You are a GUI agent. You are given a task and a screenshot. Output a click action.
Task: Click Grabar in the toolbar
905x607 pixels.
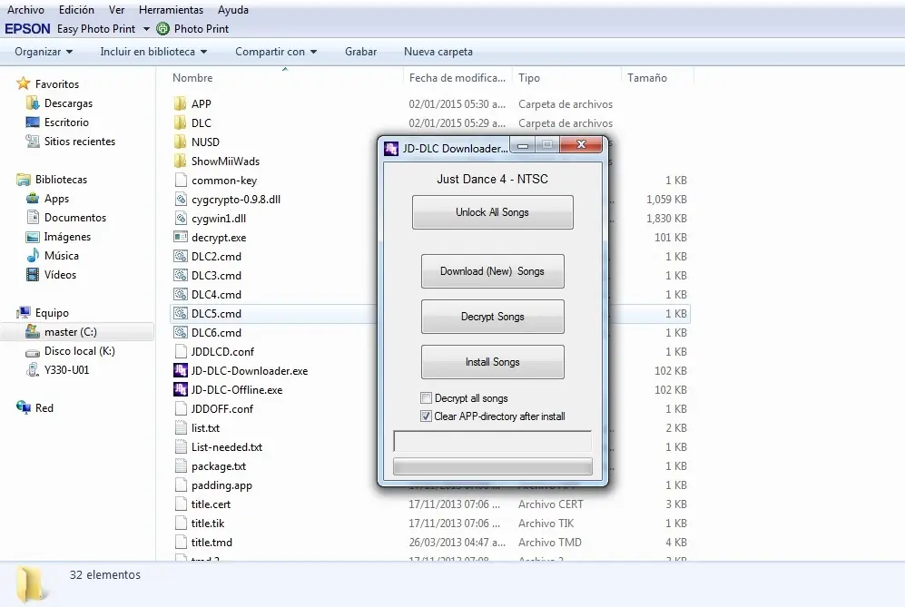point(360,52)
